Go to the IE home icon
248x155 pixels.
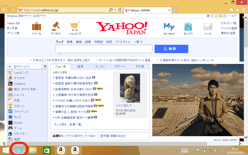click(x=231, y=10)
